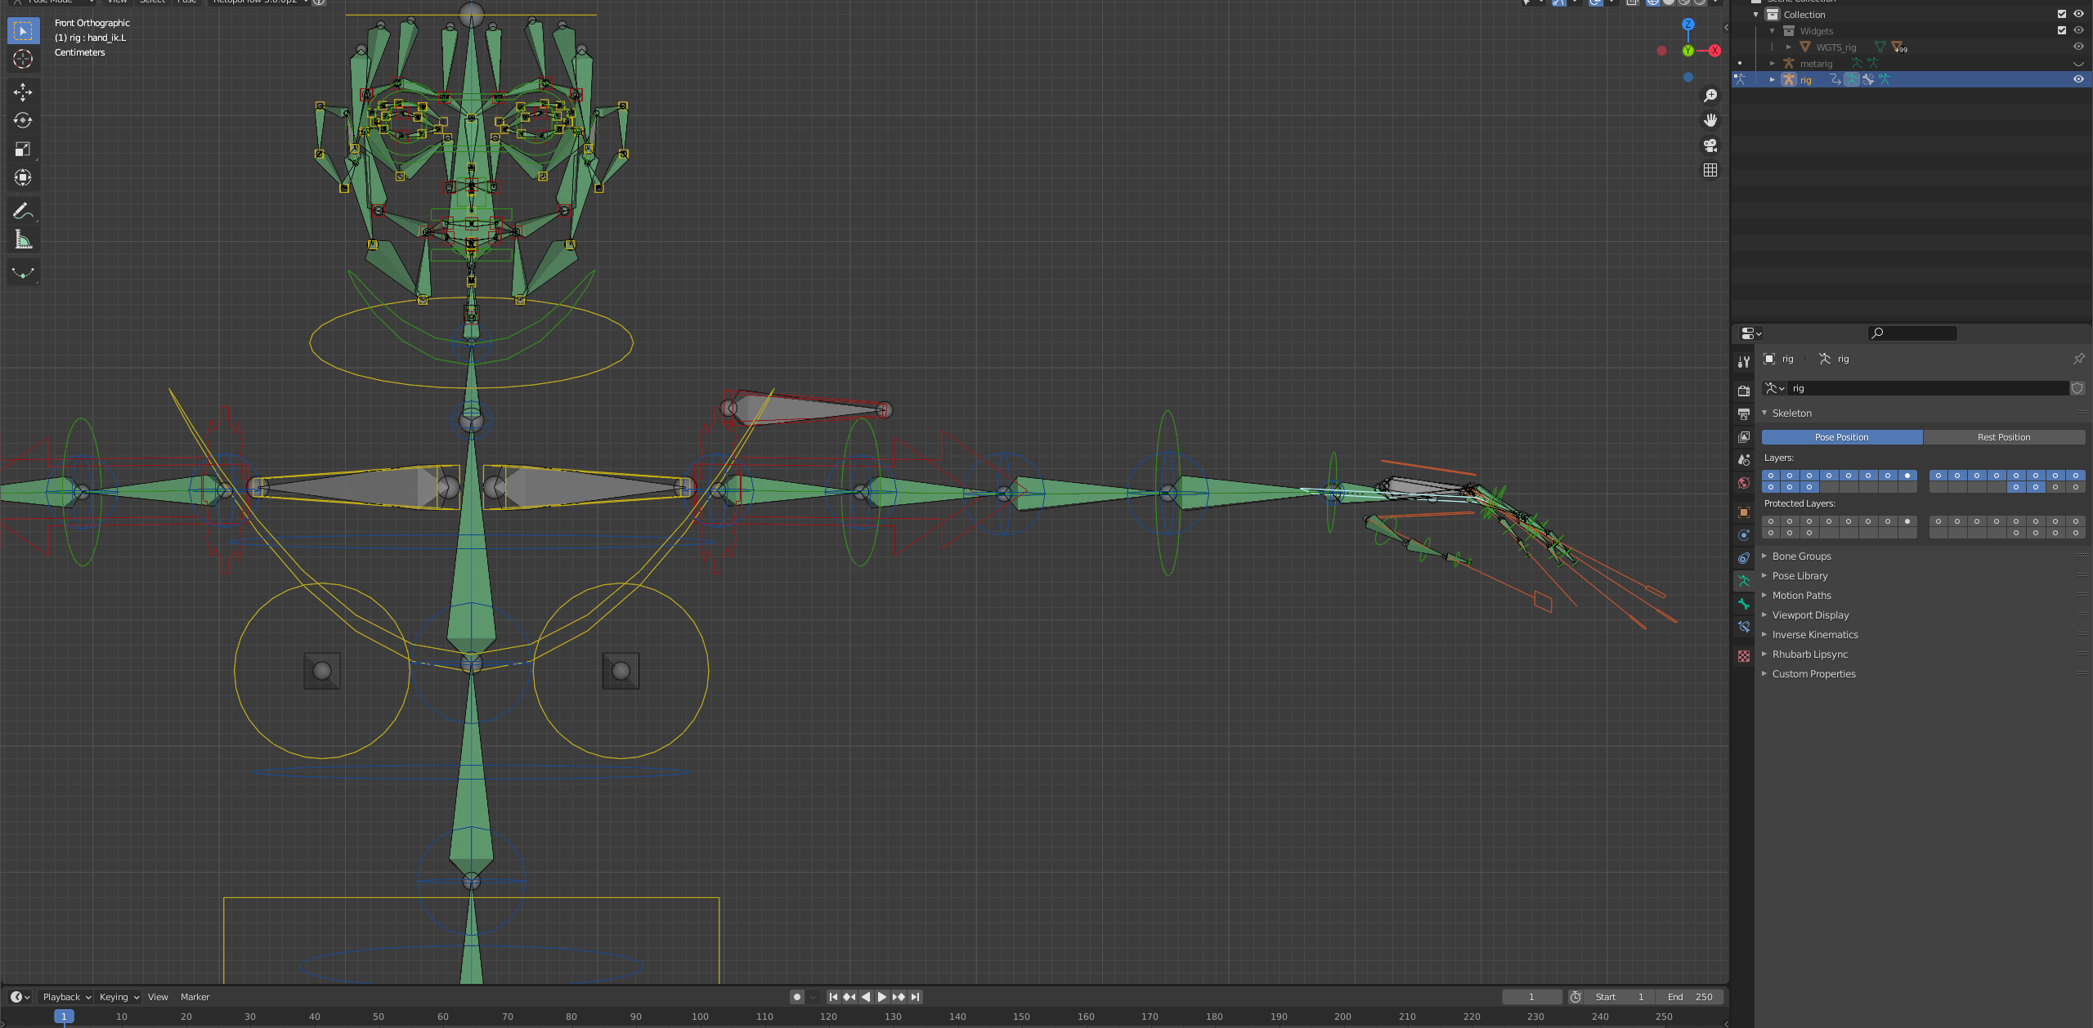The image size is (2093, 1028).
Task: Expand the Rhubarb Lipsync panel
Action: pyautogui.click(x=1810, y=655)
